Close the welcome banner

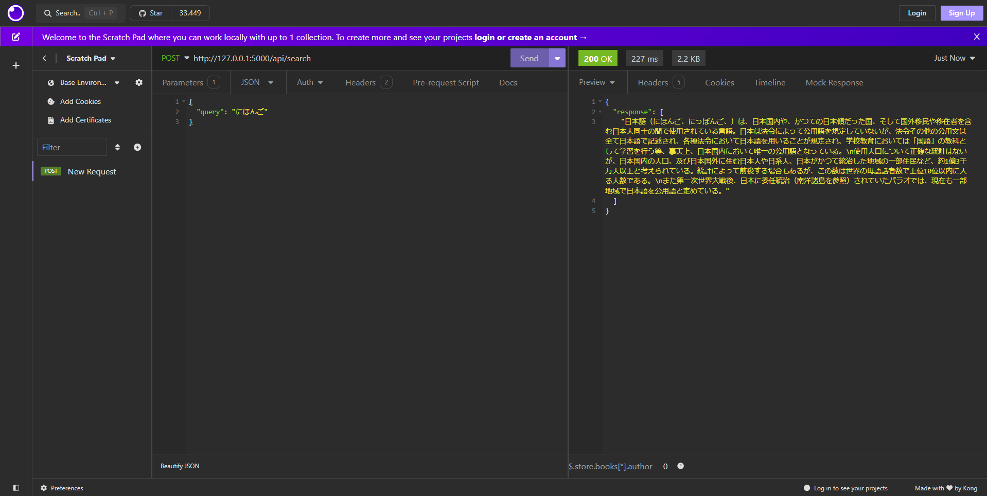[976, 37]
